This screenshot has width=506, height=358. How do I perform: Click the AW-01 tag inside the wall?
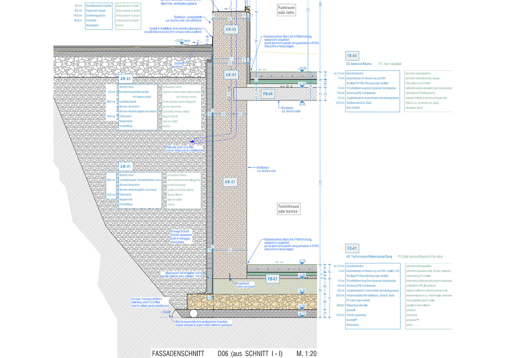click(x=230, y=182)
